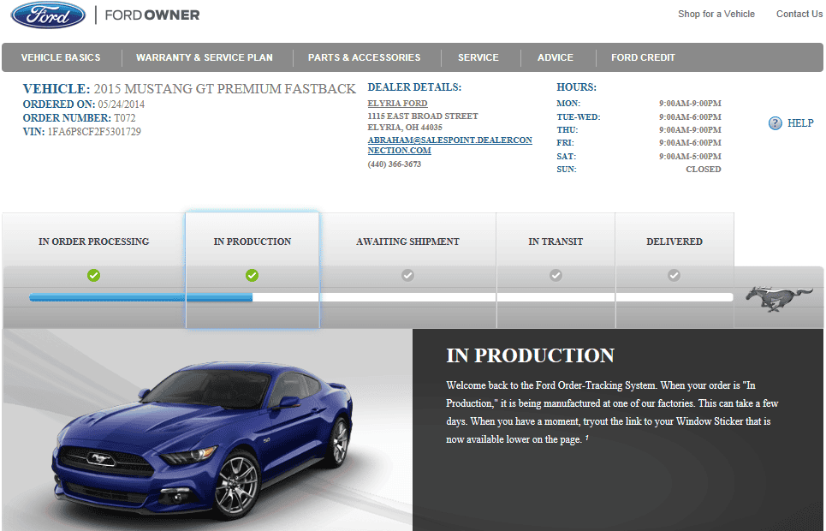The height and width of the screenshot is (531, 826).
Task: Click the Hours heading
Action: 576,87
